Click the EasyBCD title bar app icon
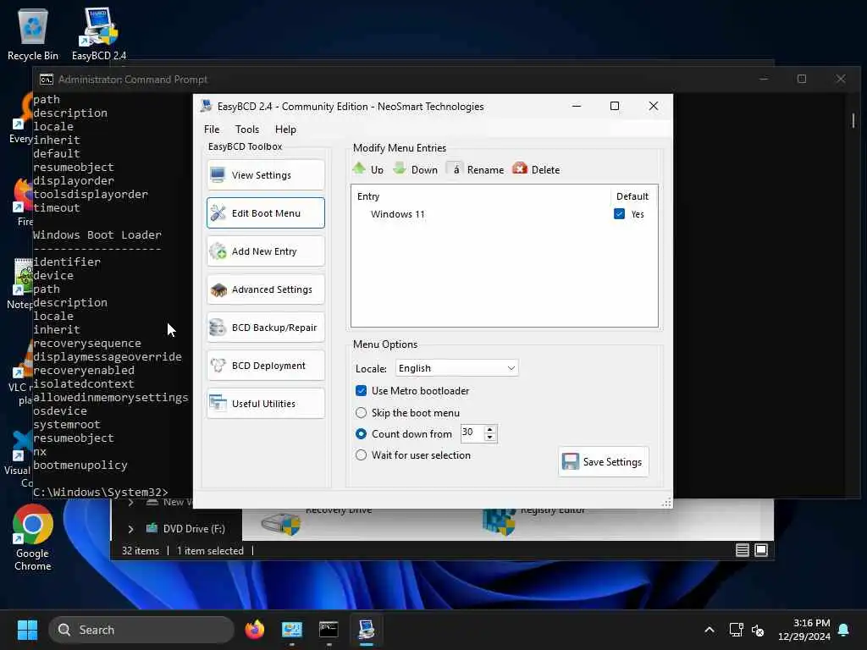 pyautogui.click(x=207, y=106)
